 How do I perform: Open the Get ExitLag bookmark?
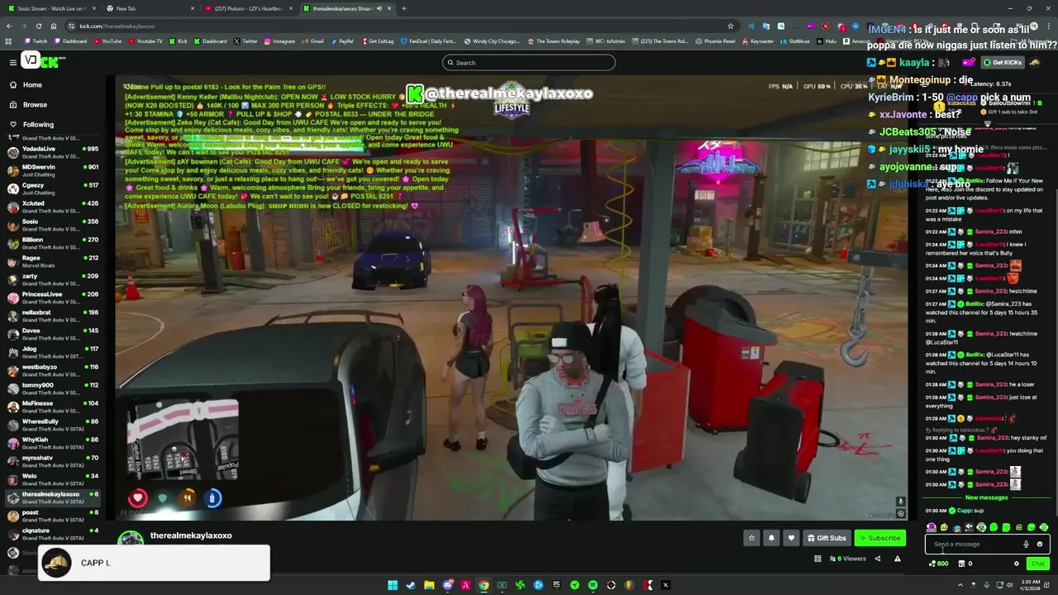[x=377, y=40]
